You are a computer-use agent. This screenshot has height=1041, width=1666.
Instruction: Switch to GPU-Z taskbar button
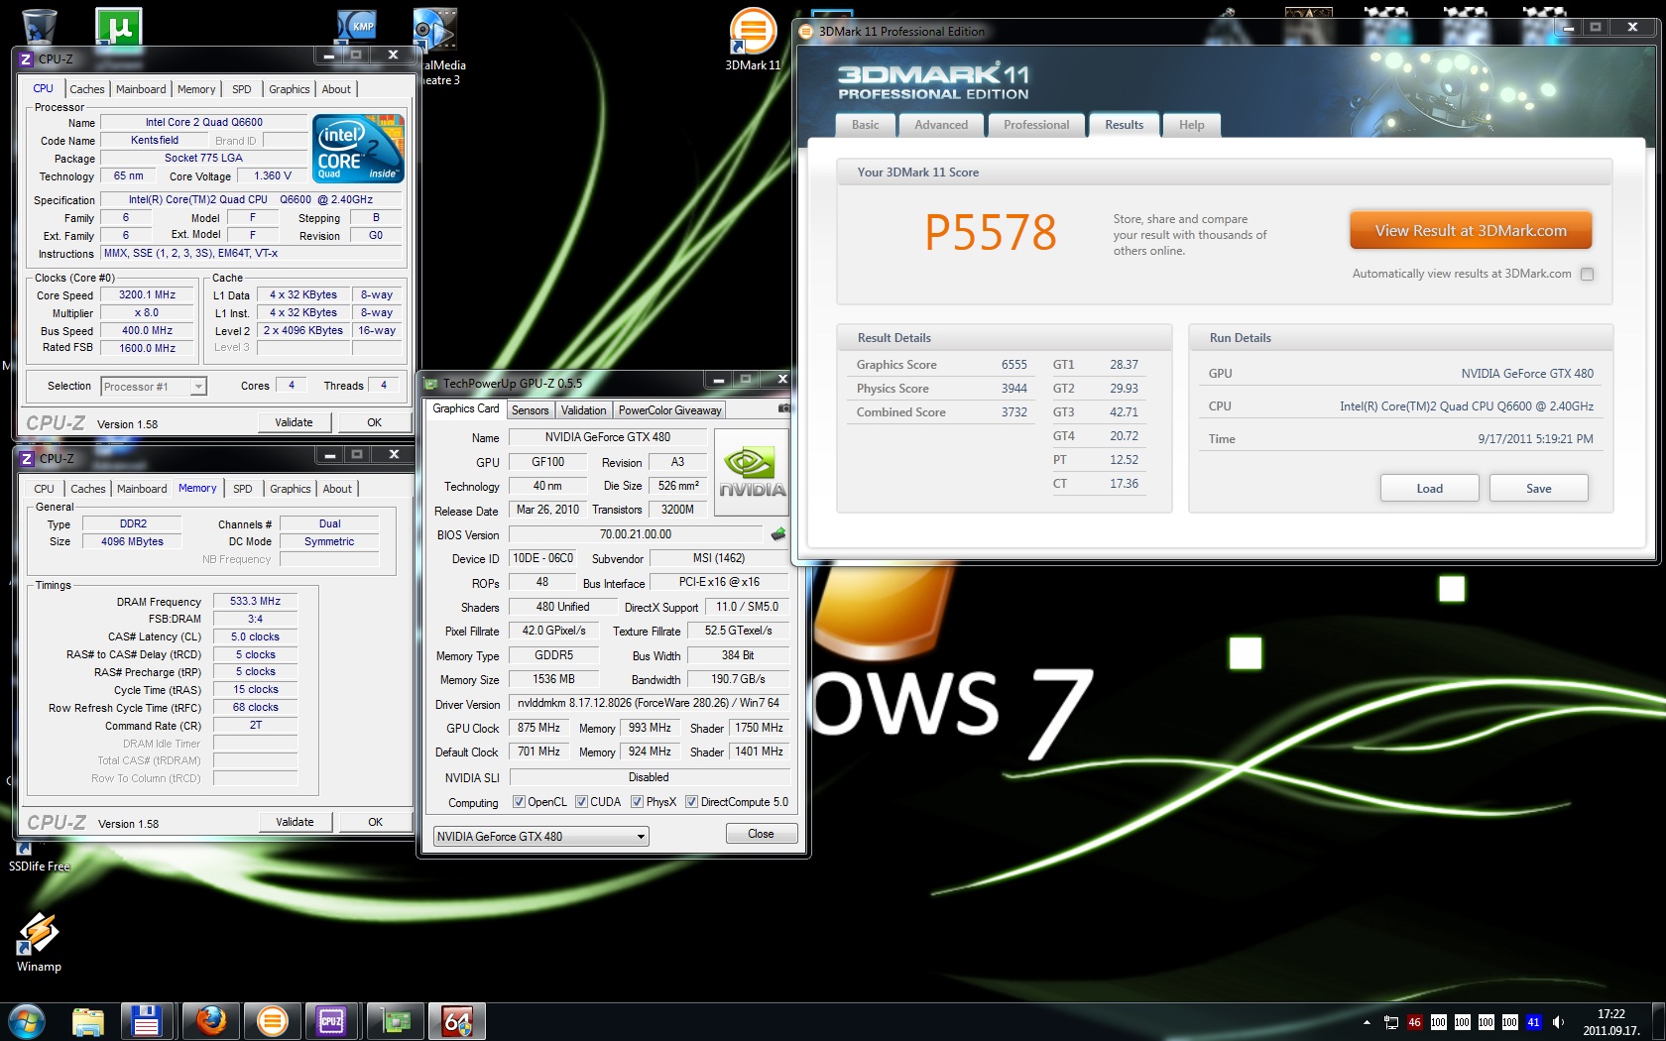(395, 1021)
